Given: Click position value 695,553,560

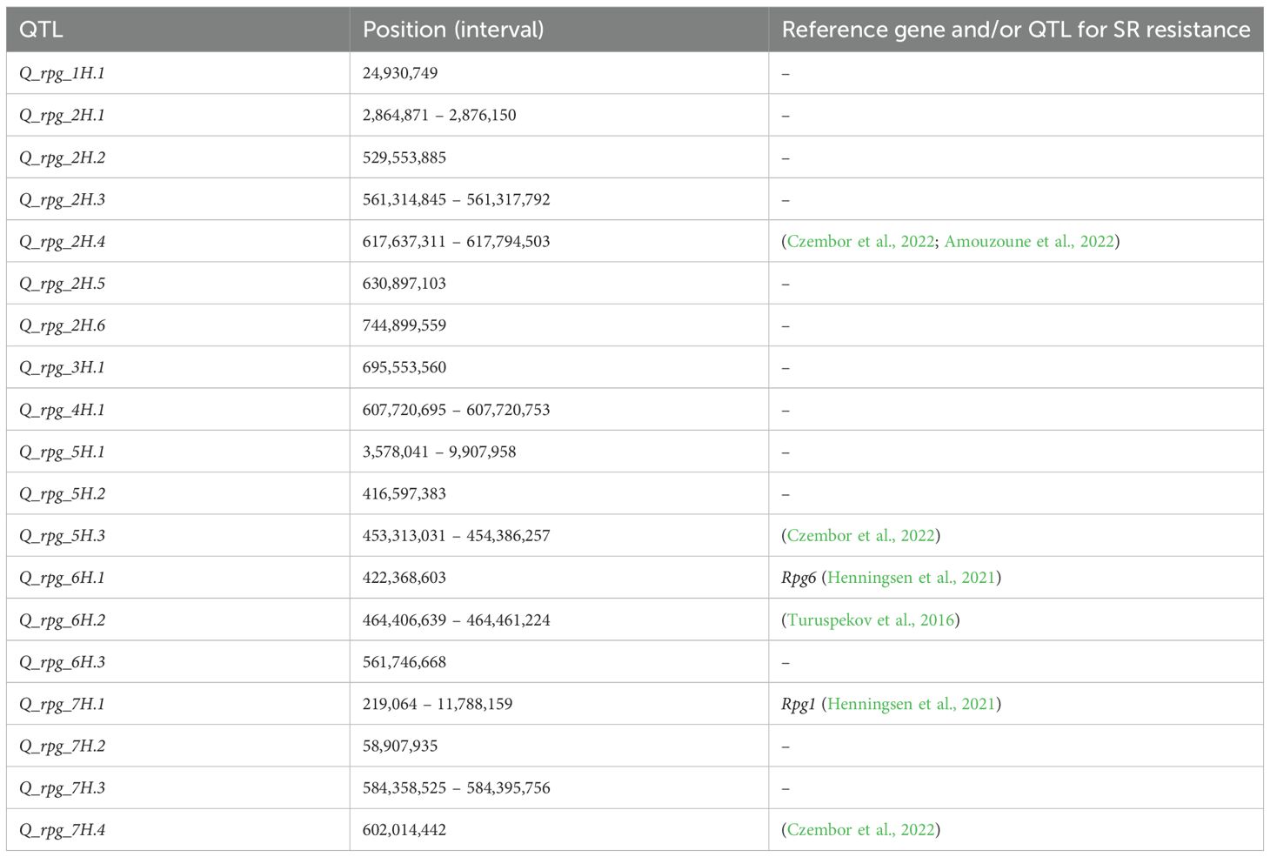Looking at the screenshot, I should point(404,368).
